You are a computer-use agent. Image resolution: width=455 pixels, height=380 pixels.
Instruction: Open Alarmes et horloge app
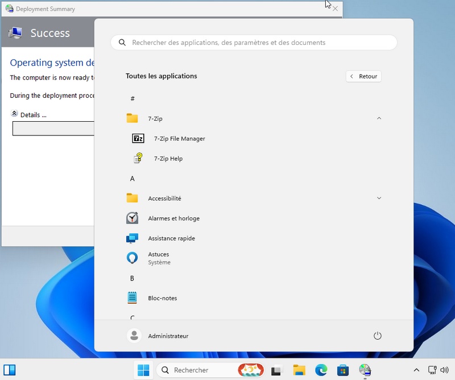click(x=173, y=218)
